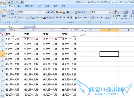The image size is (134, 98).
Task: Toggle middle vertical alignment
Action: [61, 12]
